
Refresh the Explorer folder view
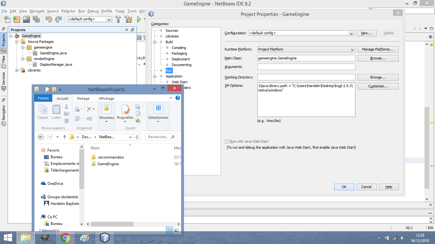tap(137, 137)
